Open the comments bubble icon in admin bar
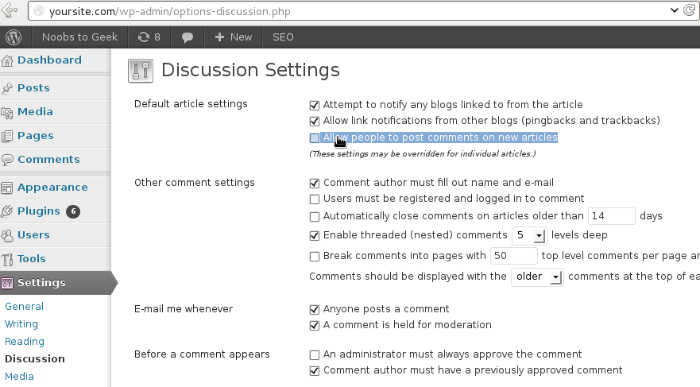The image size is (700, 387). tap(188, 37)
